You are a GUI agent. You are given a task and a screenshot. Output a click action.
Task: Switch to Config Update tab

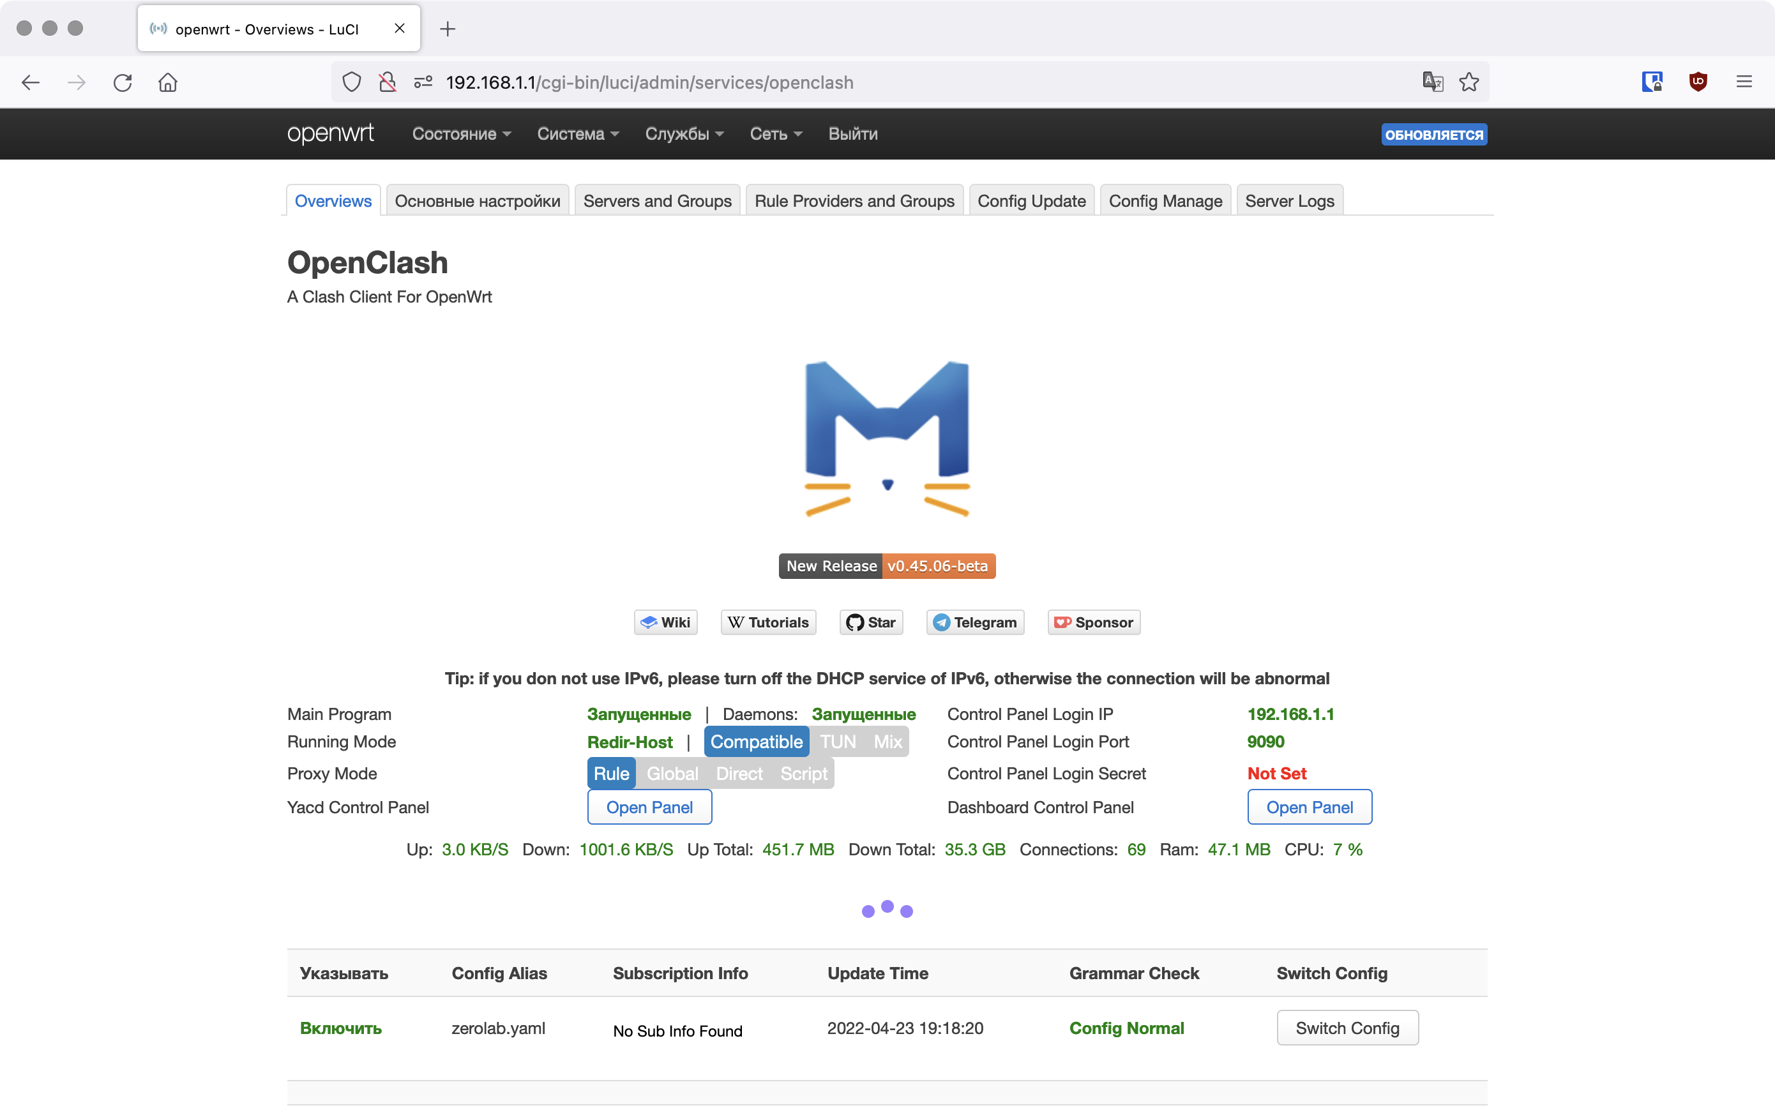pyautogui.click(x=1031, y=200)
